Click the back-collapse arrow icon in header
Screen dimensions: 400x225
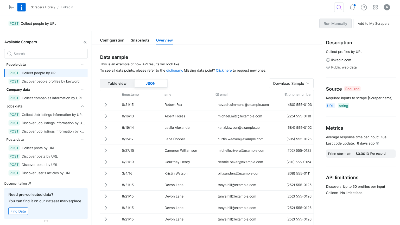click(x=11, y=7)
